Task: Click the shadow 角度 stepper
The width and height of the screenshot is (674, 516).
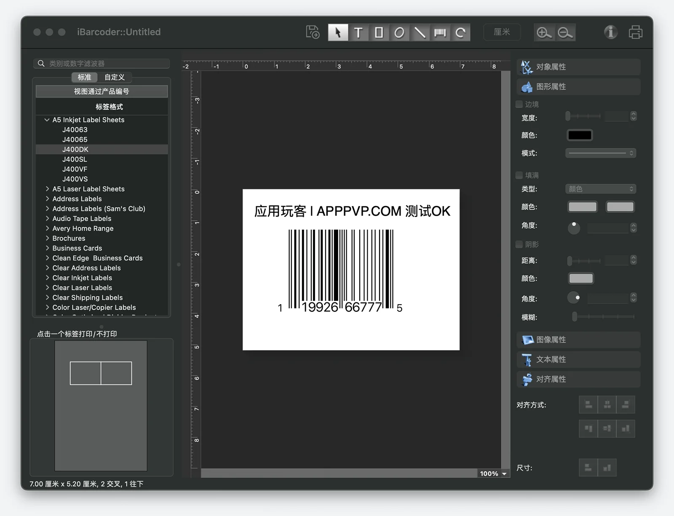Action: pyautogui.click(x=633, y=298)
